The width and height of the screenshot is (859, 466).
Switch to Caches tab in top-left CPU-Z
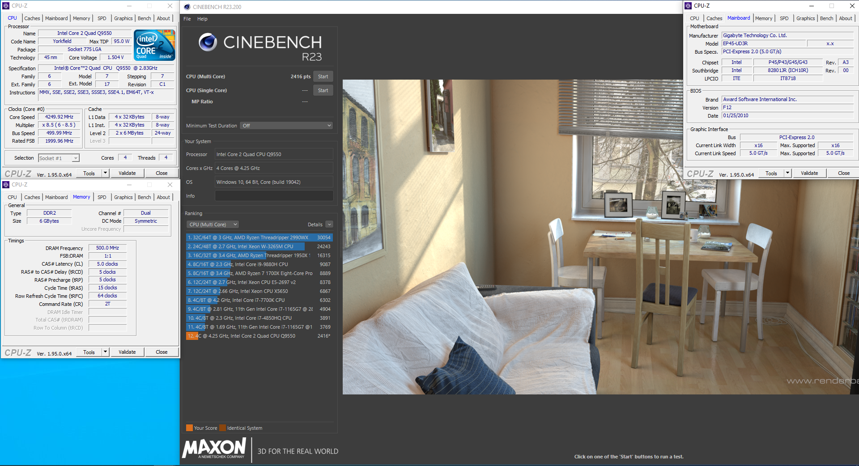point(32,18)
